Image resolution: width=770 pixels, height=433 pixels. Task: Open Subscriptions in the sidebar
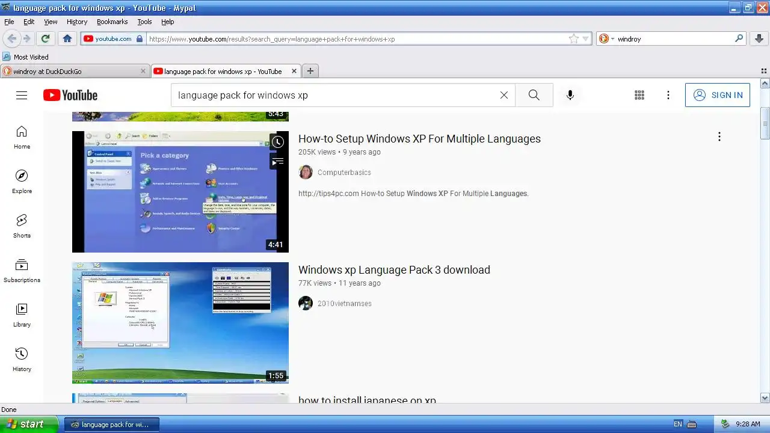coord(22,271)
